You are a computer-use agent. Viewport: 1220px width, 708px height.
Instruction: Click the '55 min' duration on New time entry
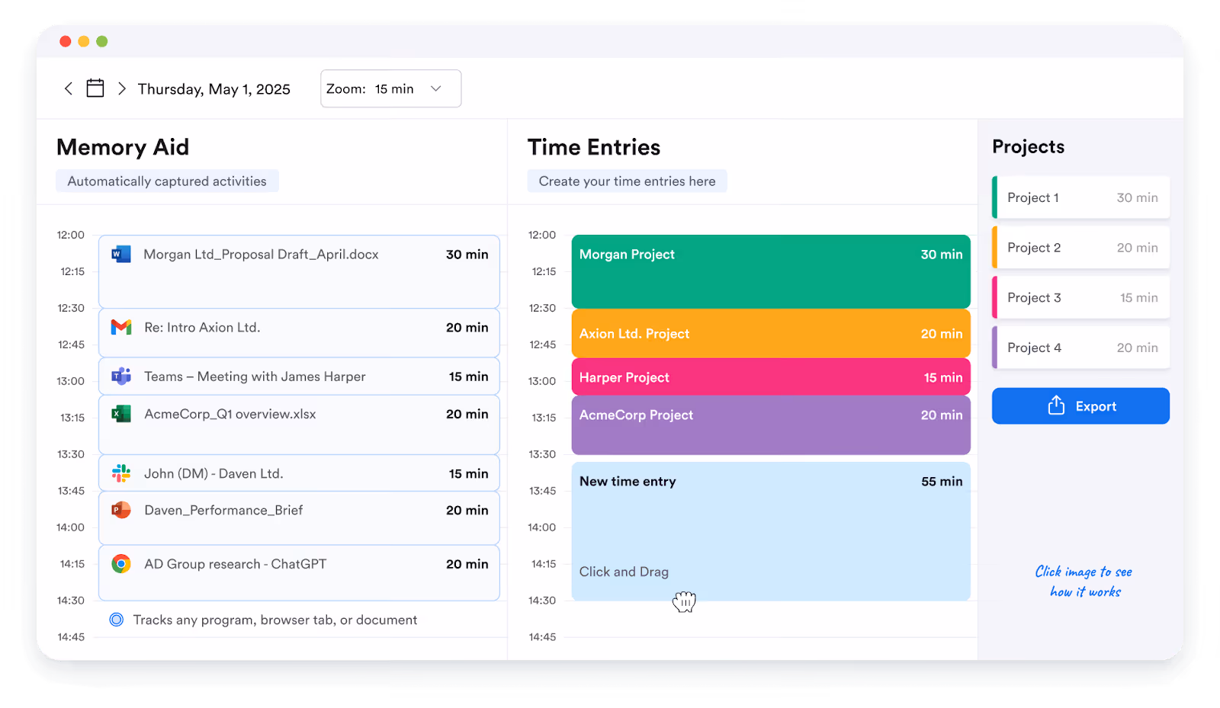[942, 482]
